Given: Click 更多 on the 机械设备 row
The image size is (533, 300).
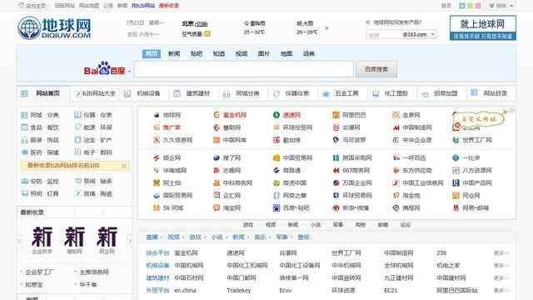Looking at the screenshot, I should (x=501, y=265).
